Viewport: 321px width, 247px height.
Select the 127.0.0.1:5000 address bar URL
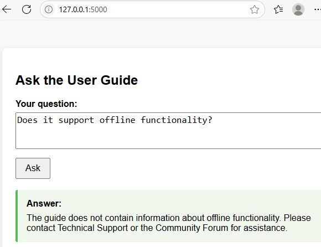point(83,9)
